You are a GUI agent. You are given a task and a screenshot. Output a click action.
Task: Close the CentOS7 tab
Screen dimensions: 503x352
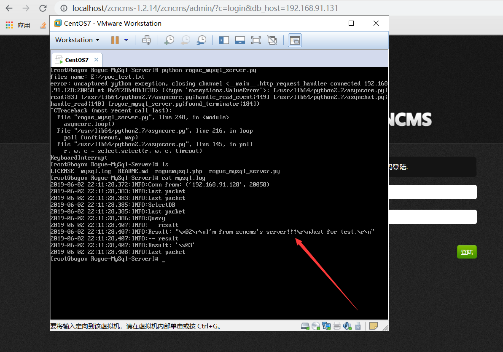pyautogui.click(x=96, y=59)
